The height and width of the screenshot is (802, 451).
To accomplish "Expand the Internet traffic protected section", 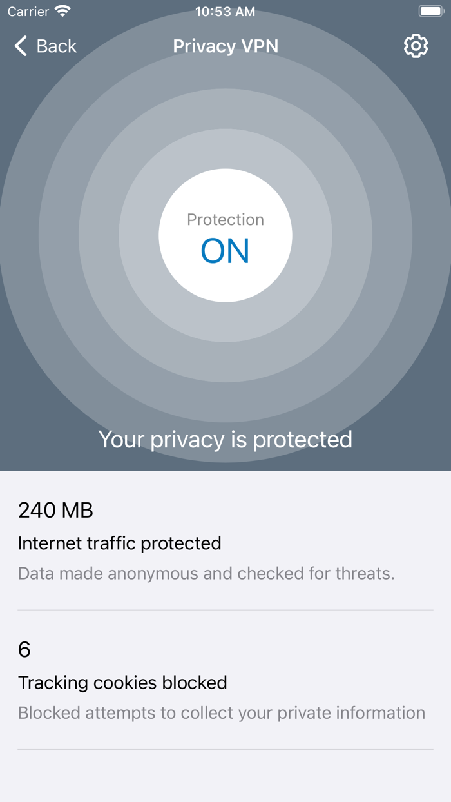I will 120,543.
